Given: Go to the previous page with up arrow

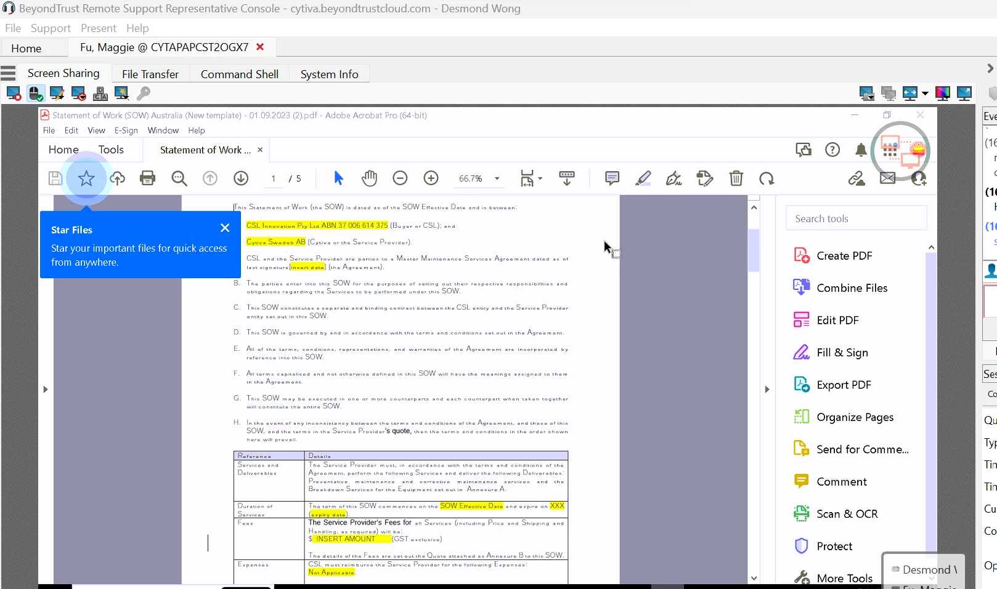Looking at the screenshot, I should (x=210, y=178).
